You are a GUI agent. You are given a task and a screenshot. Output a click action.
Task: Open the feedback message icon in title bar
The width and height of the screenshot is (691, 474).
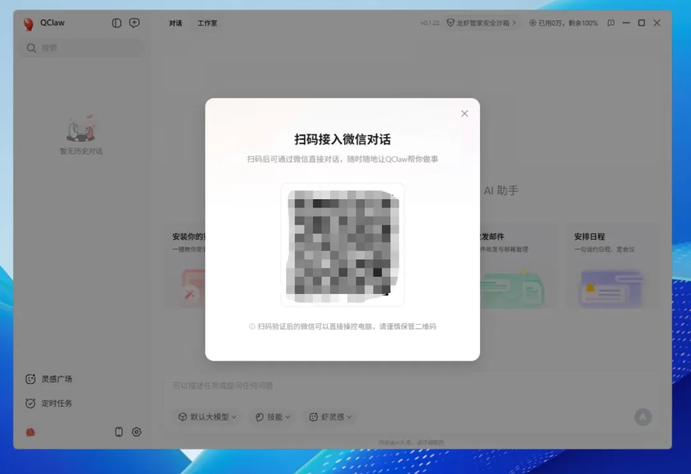[611, 23]
